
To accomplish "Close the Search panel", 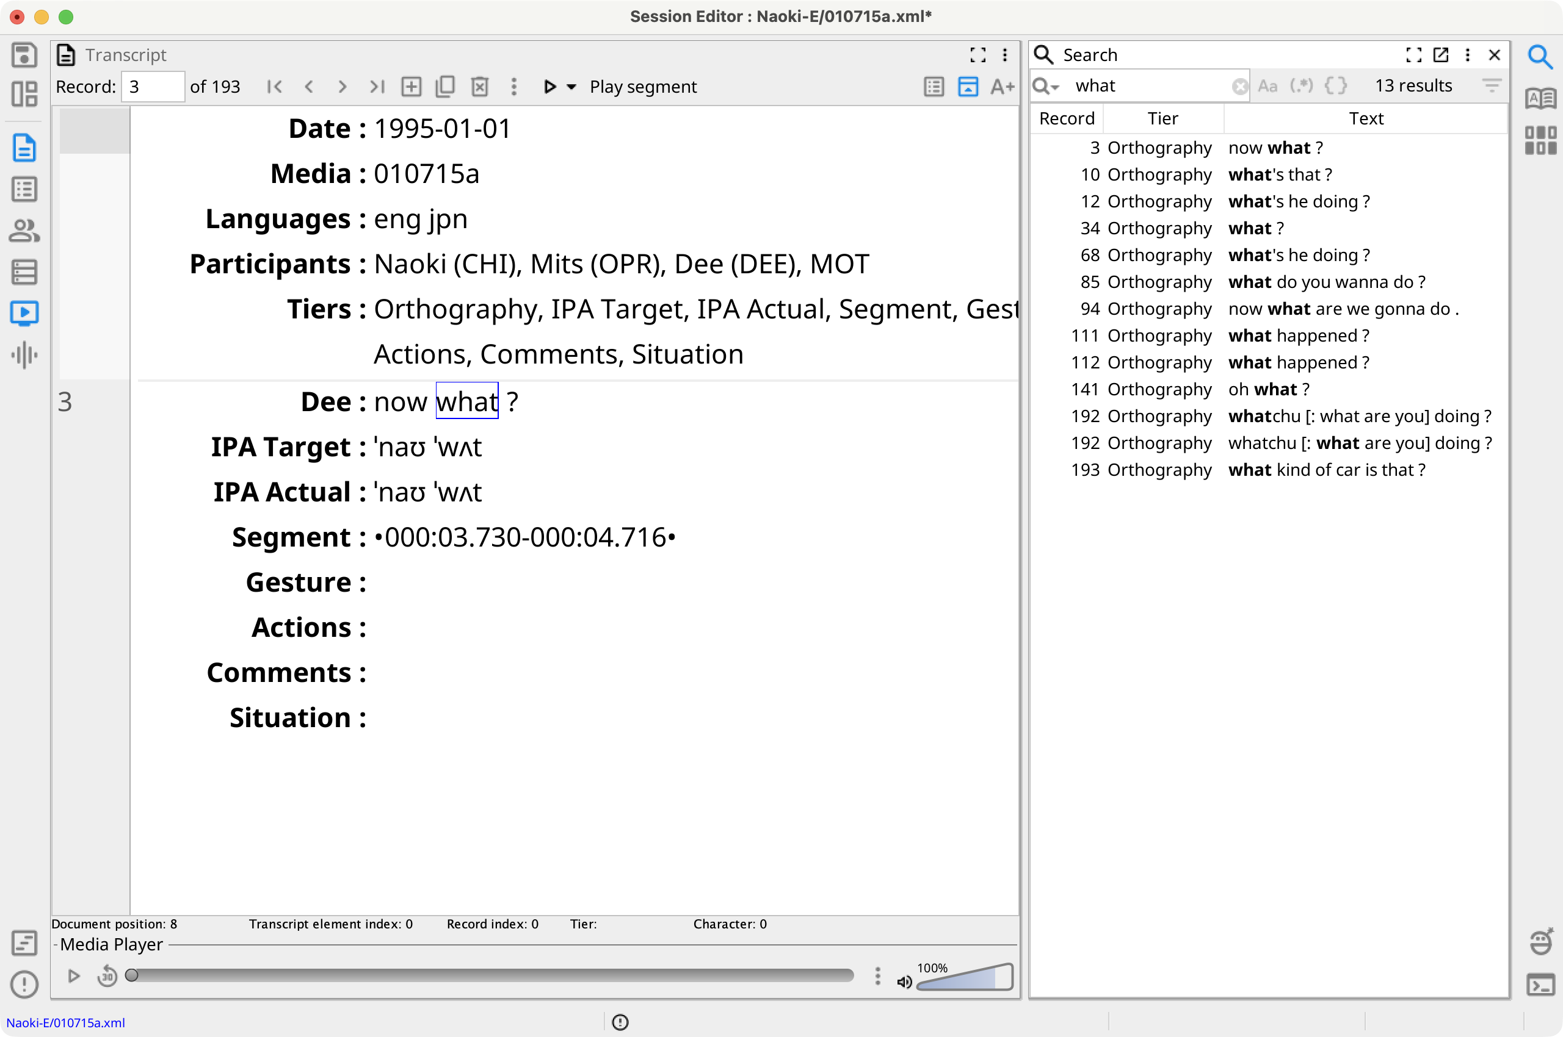I will [x=1494, y=55].
